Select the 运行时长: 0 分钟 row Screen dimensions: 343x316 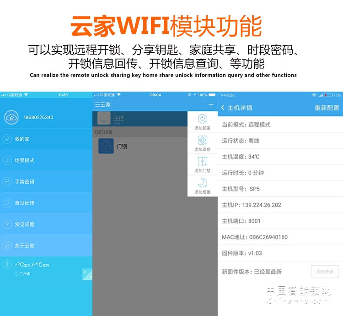280,173
